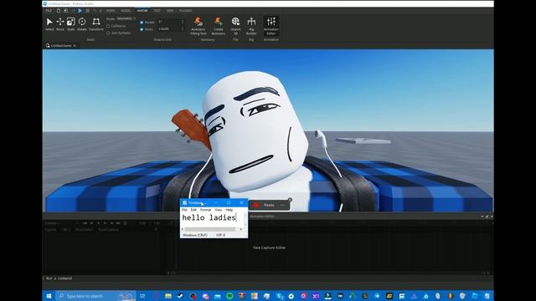Image resolution: width=536 pixels, height=301 pixels.
Task: Click Face Capture button in animation editor
Action: coord(108,230)
